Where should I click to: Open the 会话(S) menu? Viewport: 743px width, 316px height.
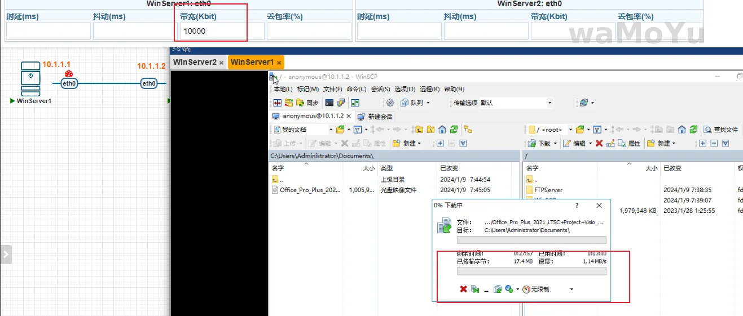[x=380, y=89]
